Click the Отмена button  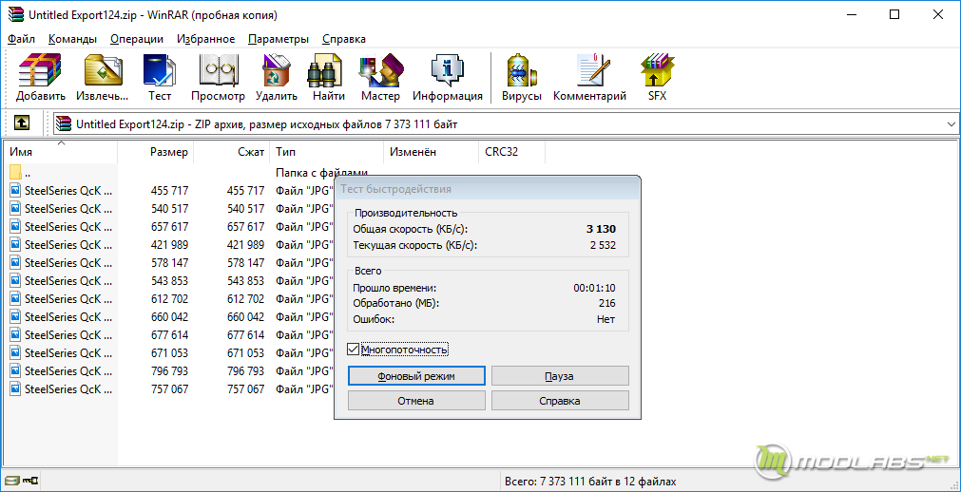coord(416,401)
